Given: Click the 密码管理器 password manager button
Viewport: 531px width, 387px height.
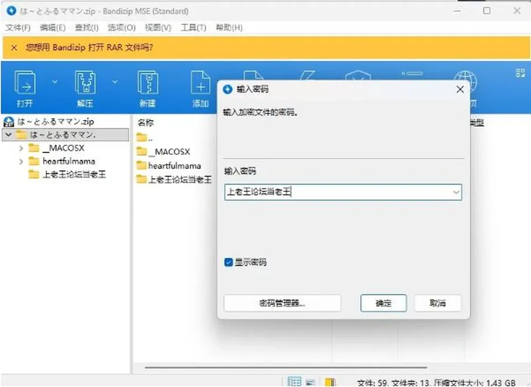Looking at the screenshot, I should pyautogui.click(x=282, y=303).
